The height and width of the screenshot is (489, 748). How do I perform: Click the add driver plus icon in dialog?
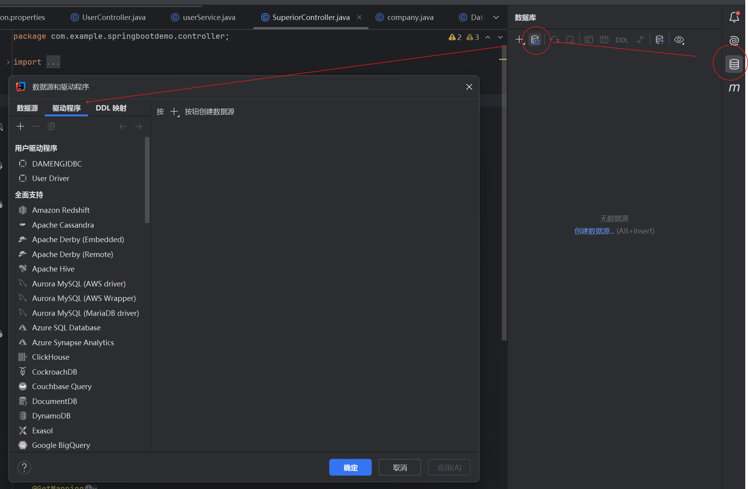[20, 126]
